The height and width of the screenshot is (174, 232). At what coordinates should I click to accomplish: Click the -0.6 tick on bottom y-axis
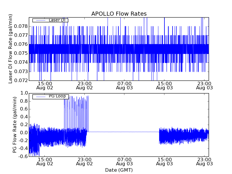(x=23, y=157)
